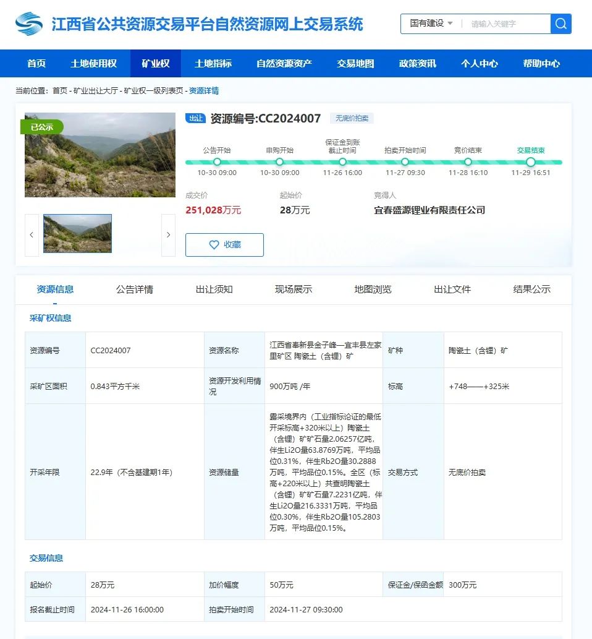Click the 资源详情 breadcrumb link
Image resolution: width=592 pixels, height=639 pixels.
point(204,89)
